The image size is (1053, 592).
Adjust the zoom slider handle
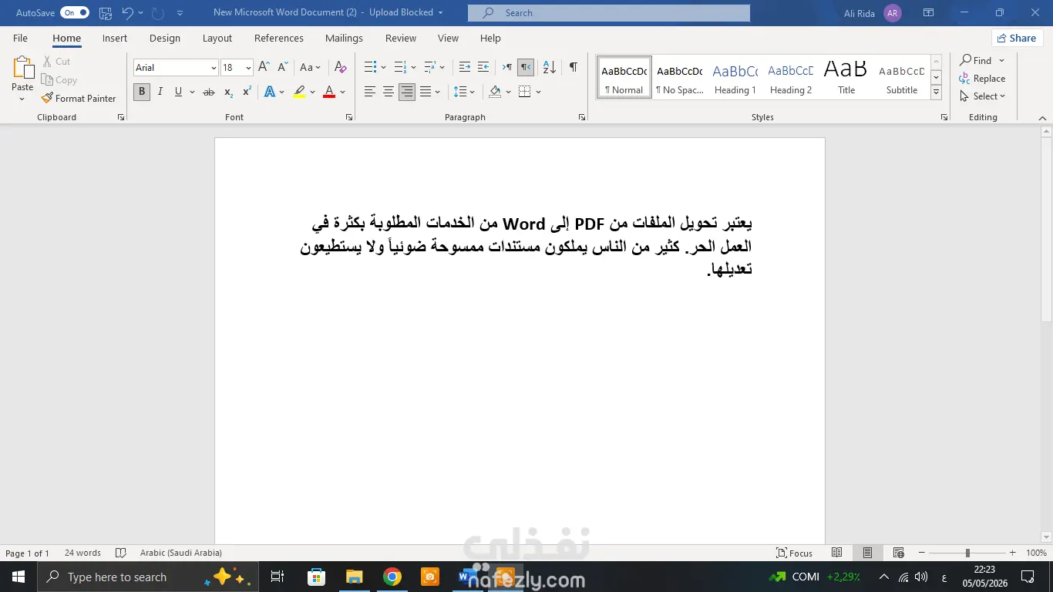point(967,553)
